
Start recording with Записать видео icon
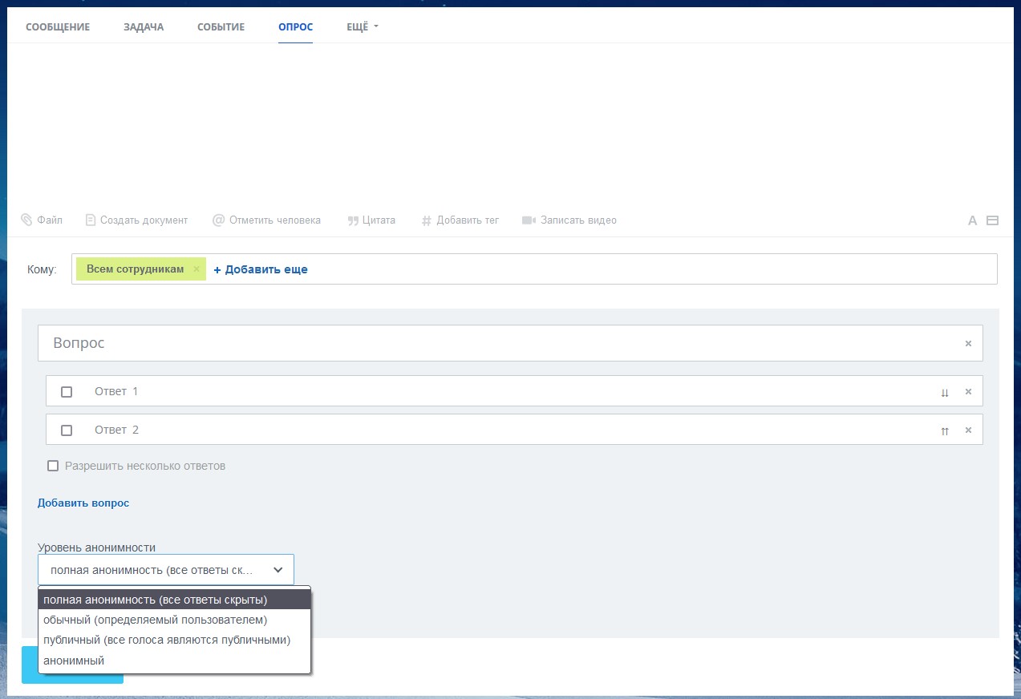(529, 220)
